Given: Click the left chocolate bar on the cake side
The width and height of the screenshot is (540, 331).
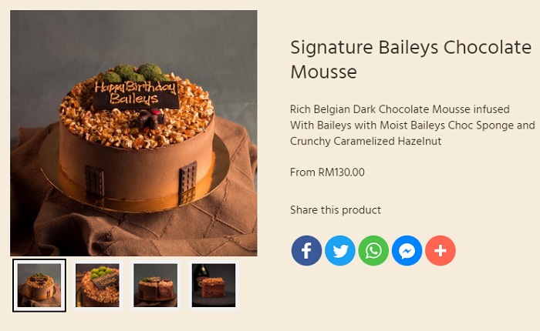Looking at the screenshot, I should pos(94,184).
